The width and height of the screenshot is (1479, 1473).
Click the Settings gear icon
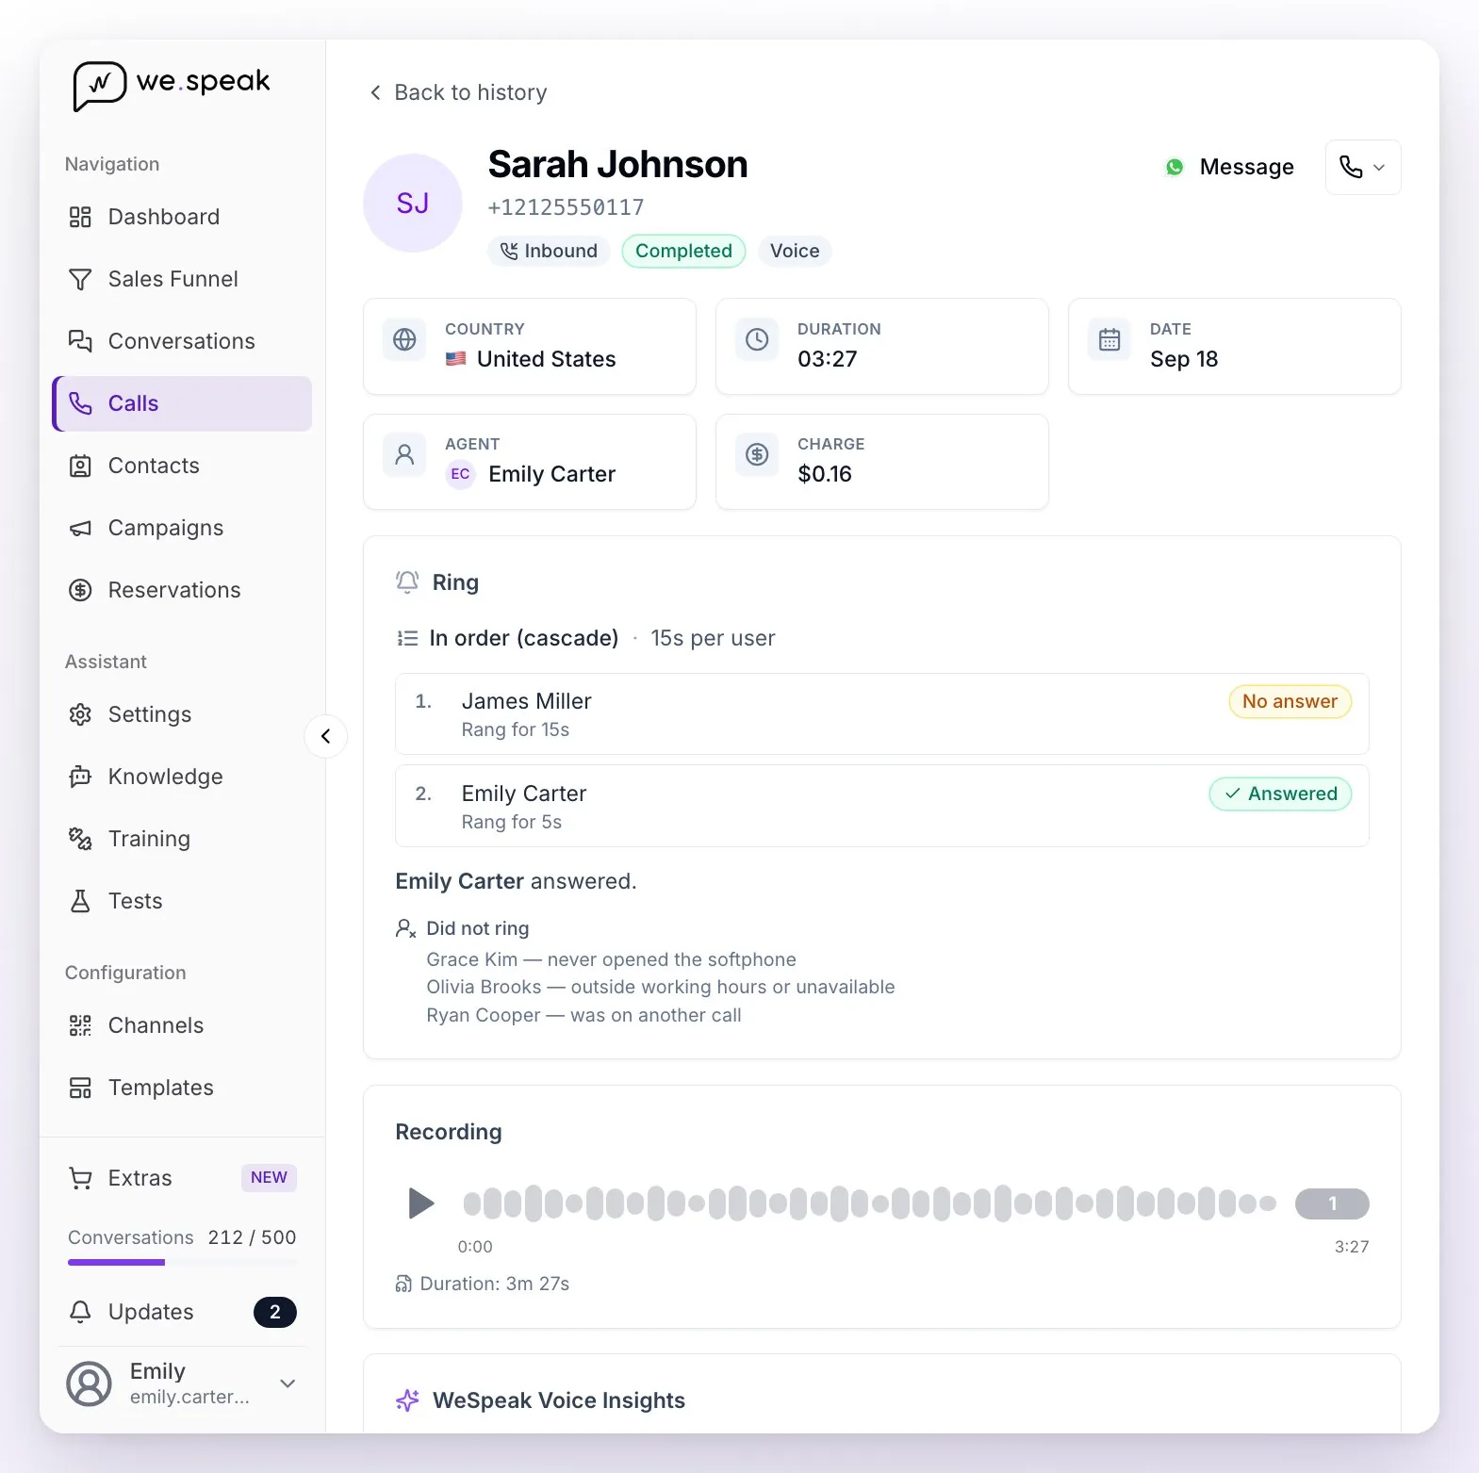pos(80,714)
